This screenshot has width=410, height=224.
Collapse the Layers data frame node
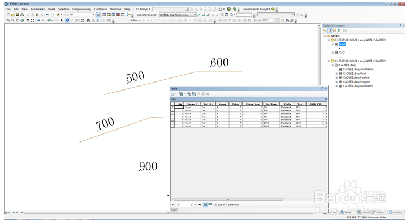[325, 36]
